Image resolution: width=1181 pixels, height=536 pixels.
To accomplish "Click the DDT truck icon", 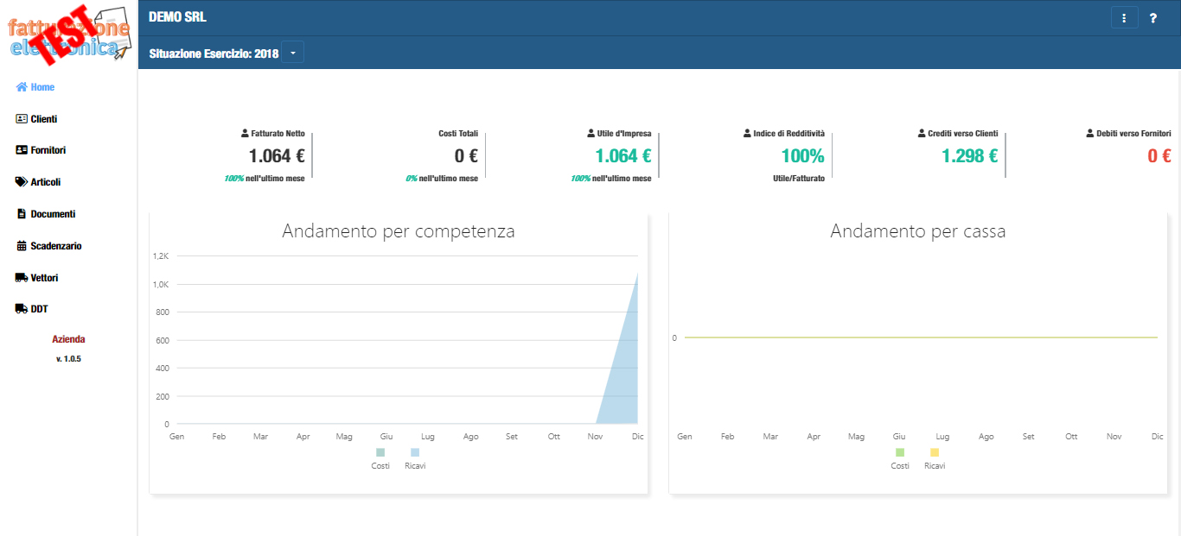I will tap(22, 309).
